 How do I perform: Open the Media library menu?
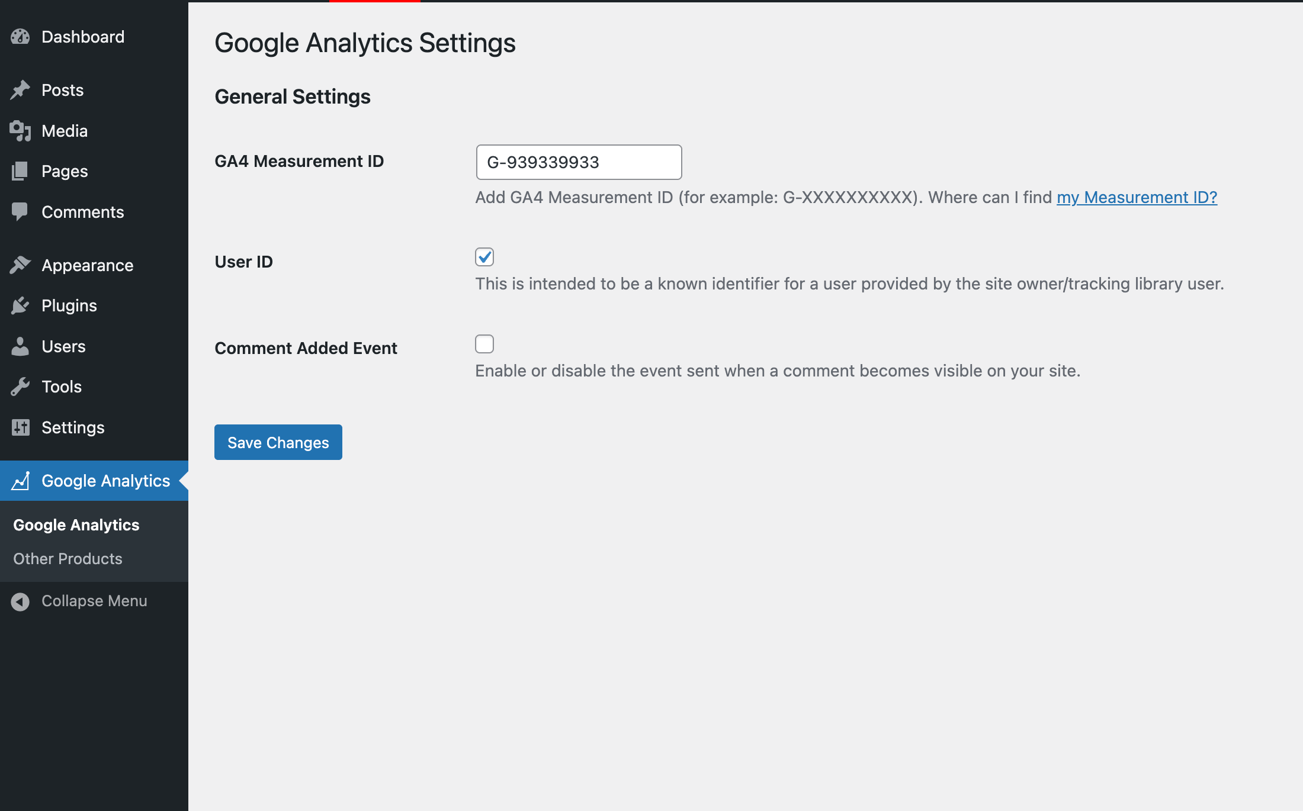pyautogui.click(x=65, y=131)
